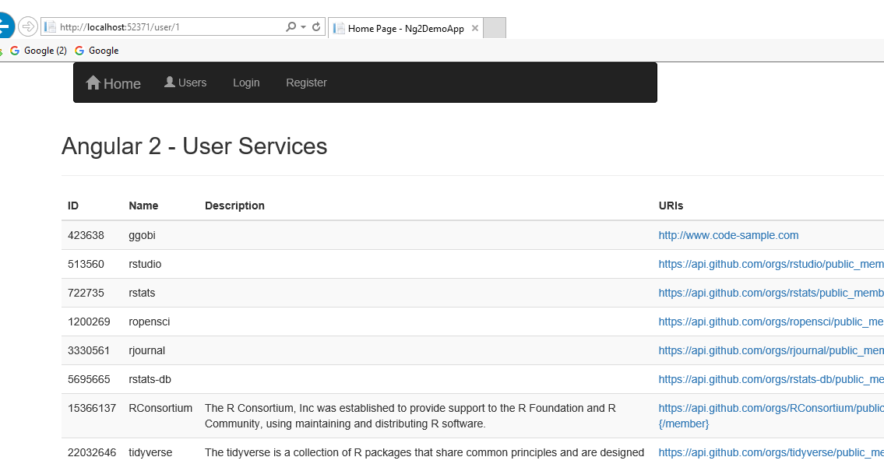Select the ggobi row in the table
This screenshot has width=884, height=464.
coord(312,235)
